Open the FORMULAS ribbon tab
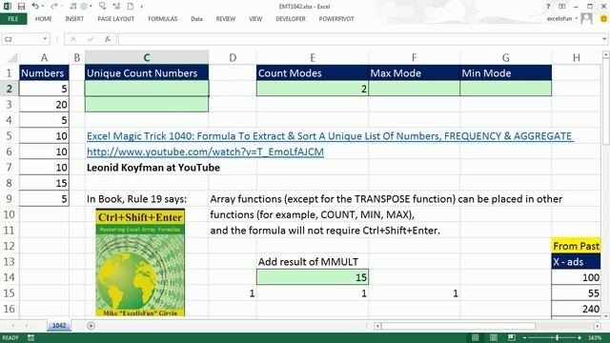The height and width of the screenshot is (343, 610). point(163,19)
